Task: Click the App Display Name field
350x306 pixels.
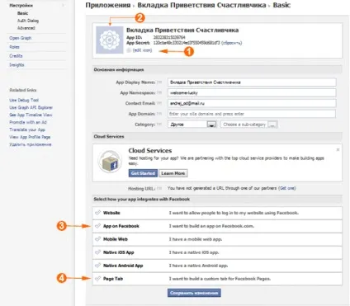Action: tap(252, 82)
